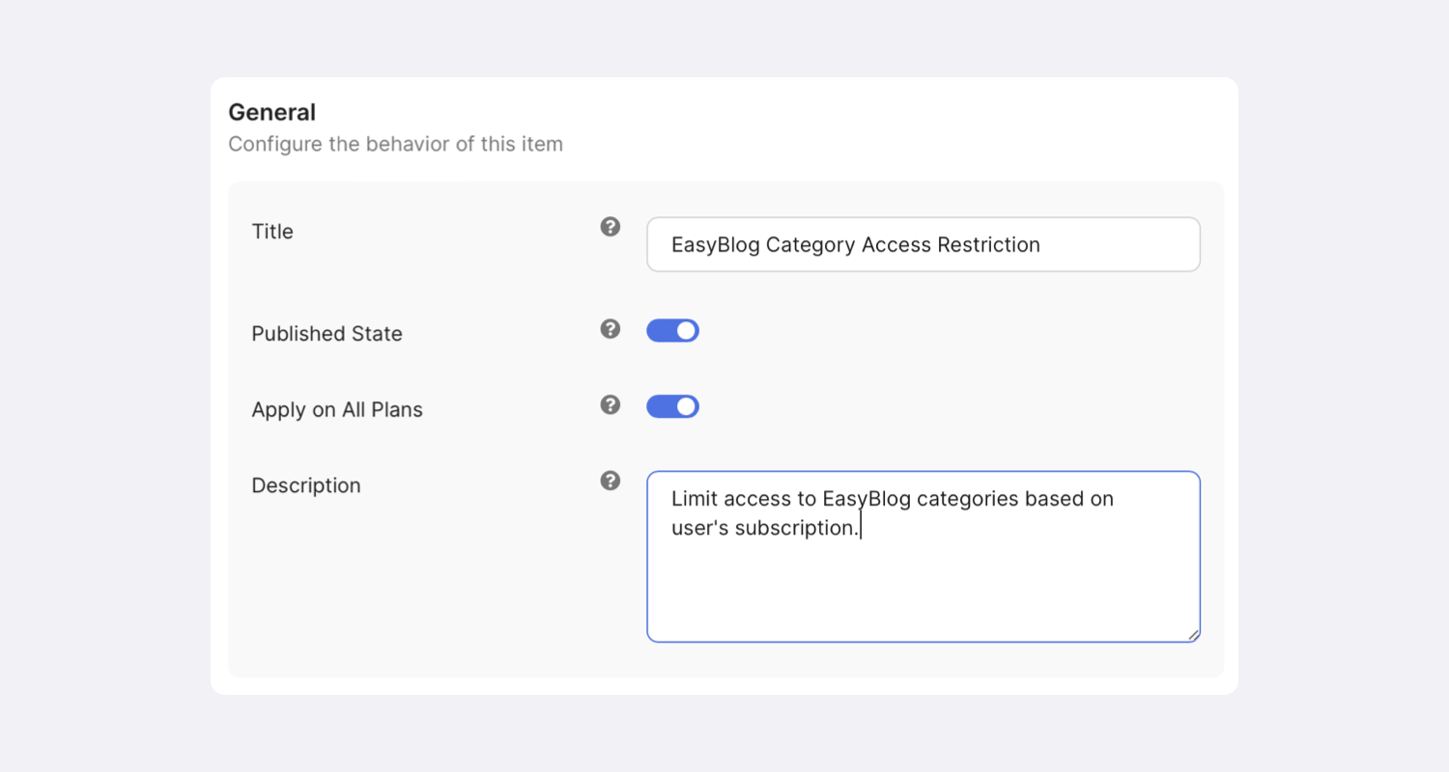Click the Published State label
Image resolution: width=1449 pixels, height=772 pixels.
[327, 334]
